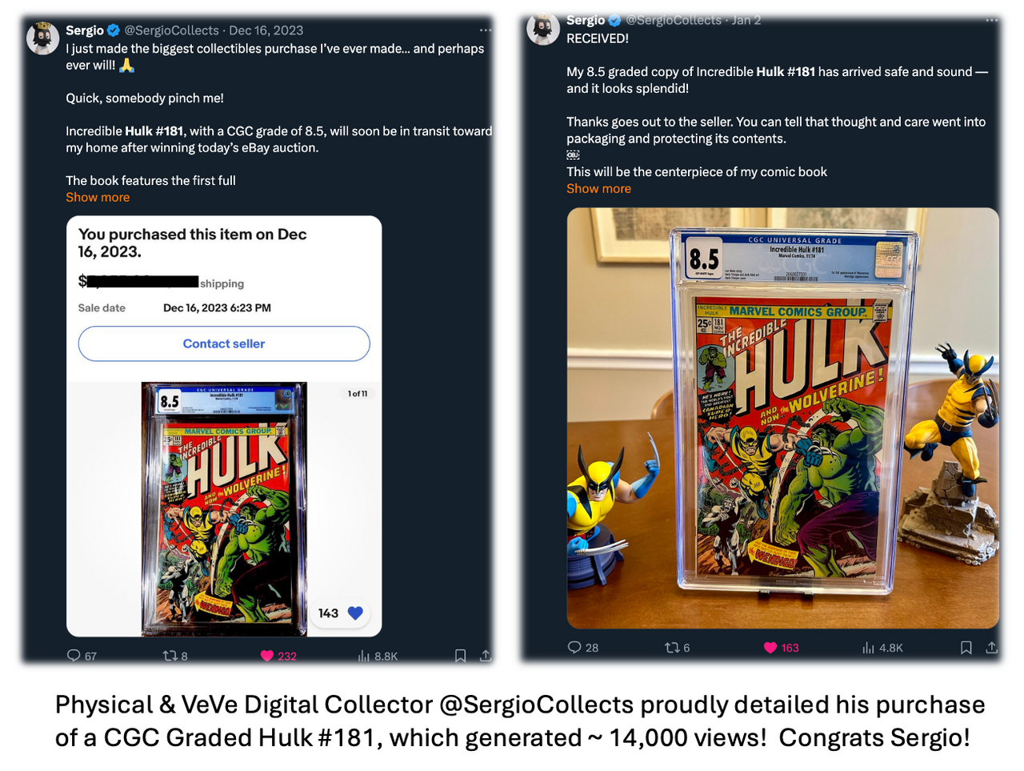The height and width of the screenshot is (771, 1024).
Task: Like the Jan 2 tweet with 163 likes
Action: click(x=781, y=647)
